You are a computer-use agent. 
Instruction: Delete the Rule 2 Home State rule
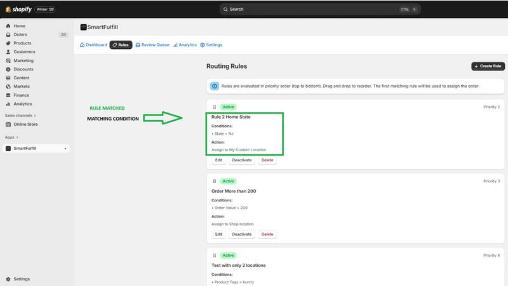coord(267,160)
